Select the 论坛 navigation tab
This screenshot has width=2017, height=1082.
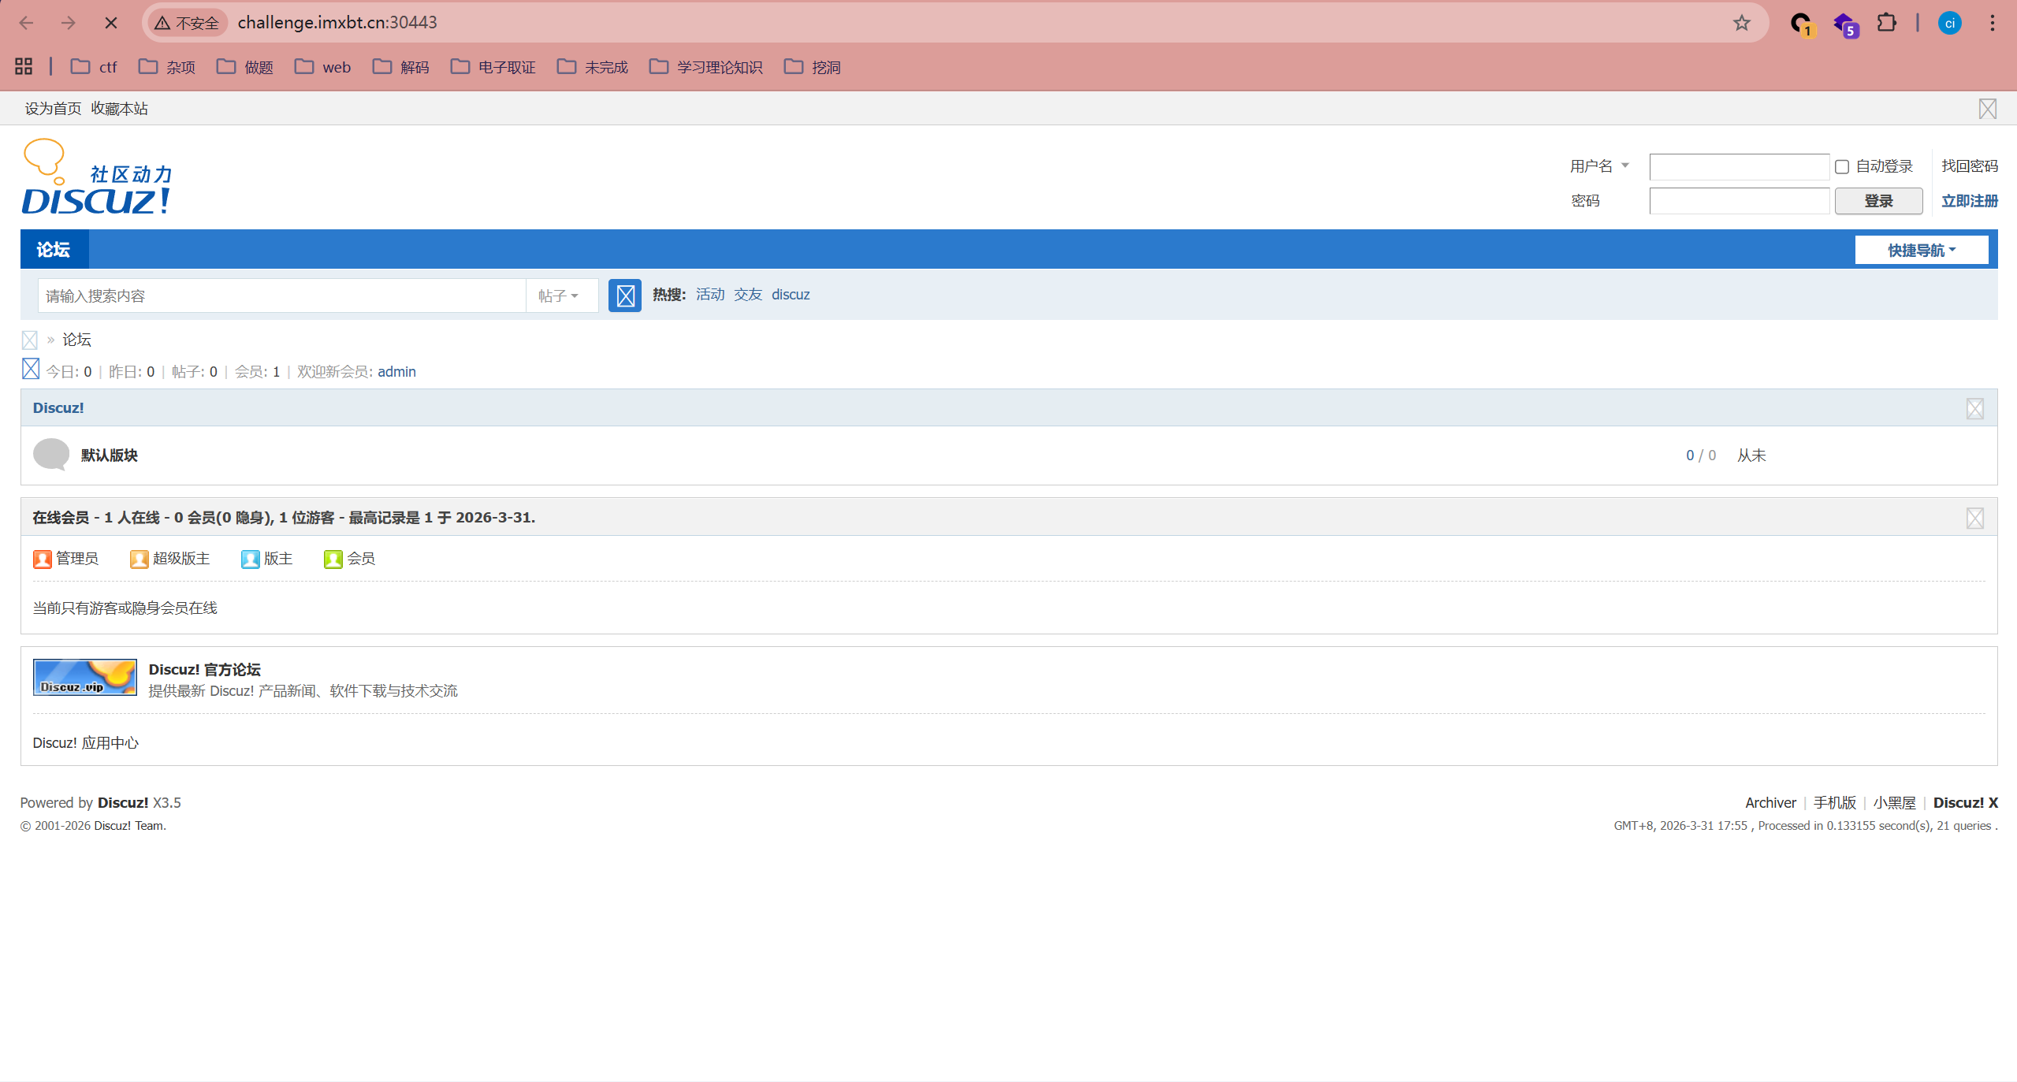pos(54,250)
